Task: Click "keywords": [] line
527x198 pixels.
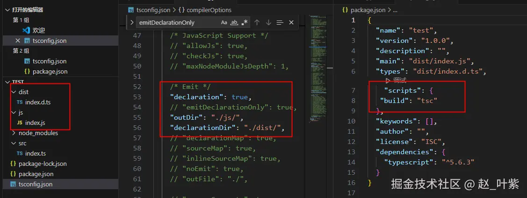Action: tap(406, 121)
